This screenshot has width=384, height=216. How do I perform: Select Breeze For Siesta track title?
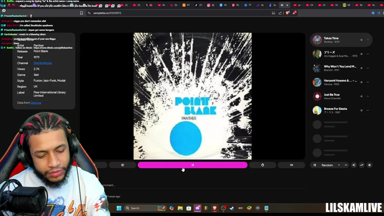335,109
